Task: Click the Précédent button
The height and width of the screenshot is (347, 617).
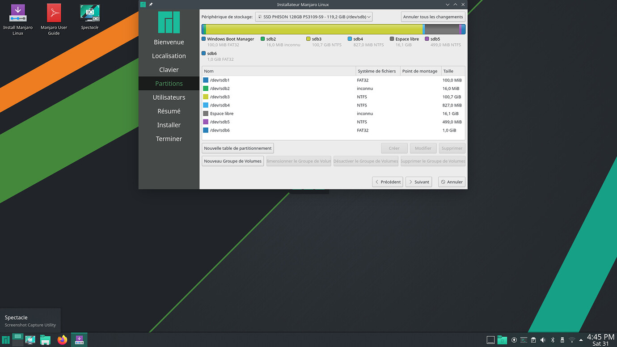Action: point(388,182)
